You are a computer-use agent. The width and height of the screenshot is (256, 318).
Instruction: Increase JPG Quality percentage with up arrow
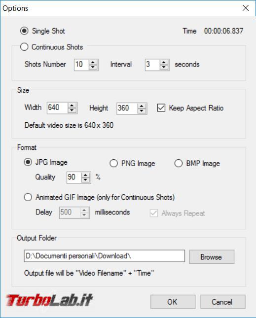pyautogui.click(x=86, y=175)
